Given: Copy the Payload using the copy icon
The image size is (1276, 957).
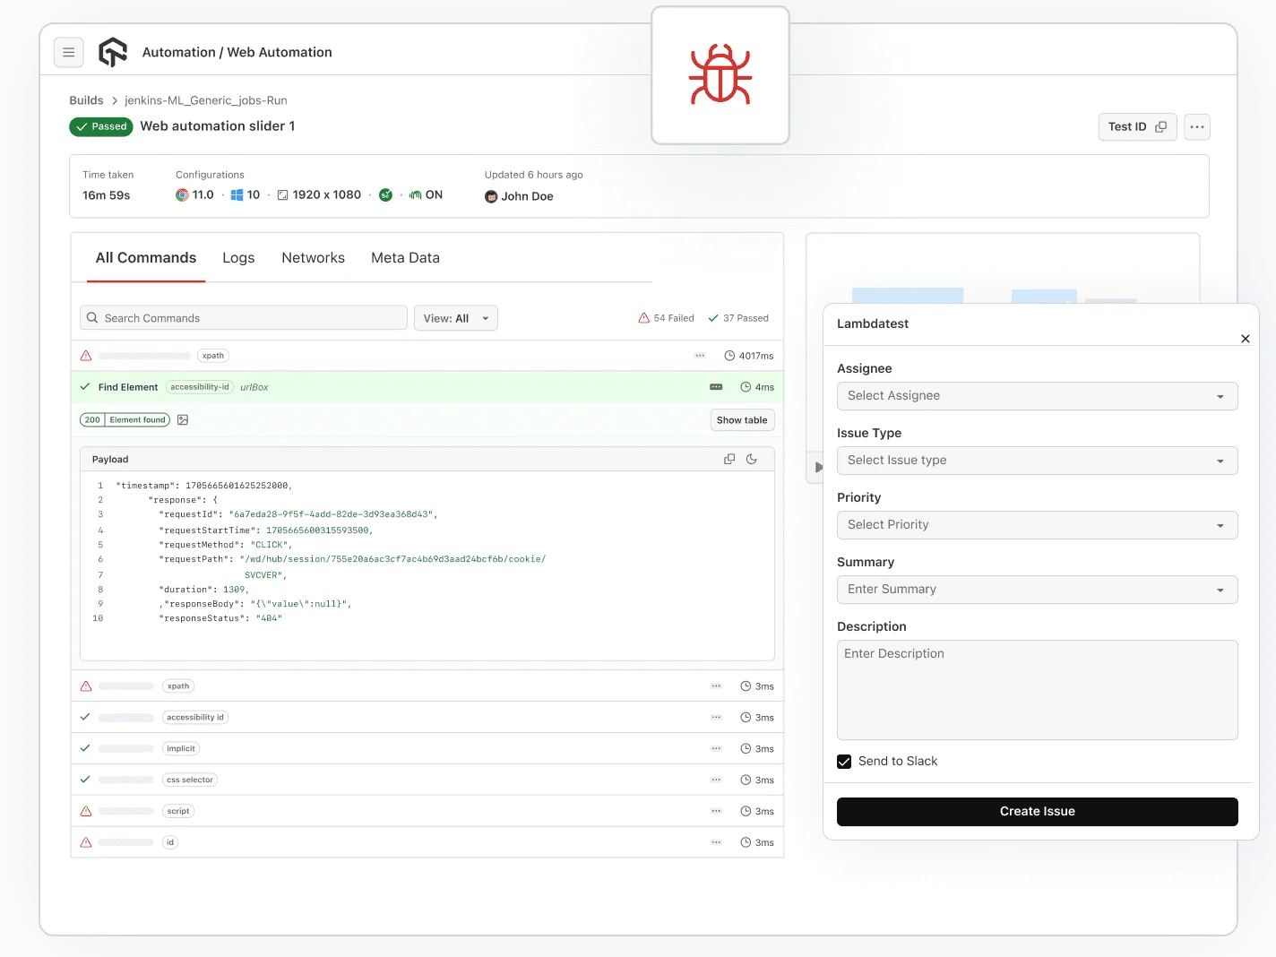Looking at the screenshot, I should [x=729, y=459].
